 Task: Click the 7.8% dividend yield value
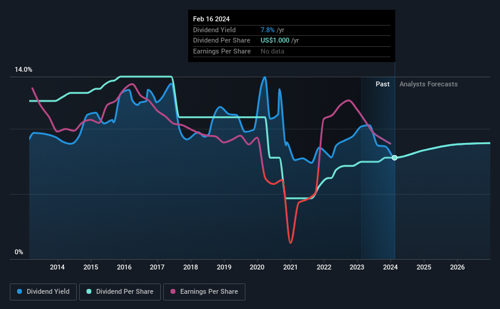[x=267, y=30]
